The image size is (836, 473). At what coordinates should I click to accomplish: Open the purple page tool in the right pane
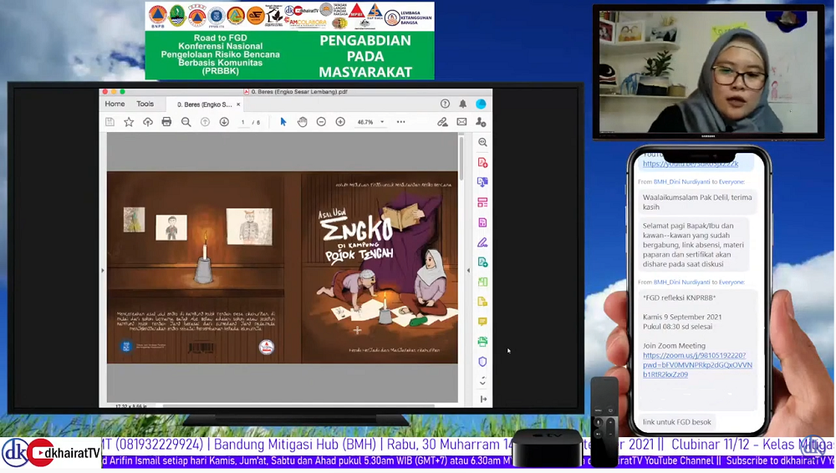point(482,222)
